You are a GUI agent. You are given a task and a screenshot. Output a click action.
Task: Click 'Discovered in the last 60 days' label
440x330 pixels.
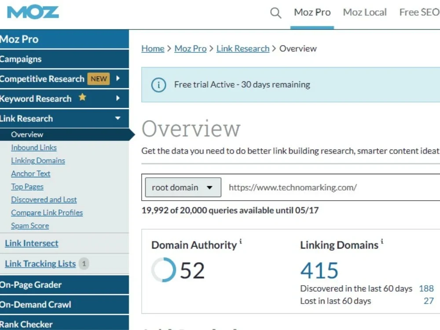click(x=356, y=289)
